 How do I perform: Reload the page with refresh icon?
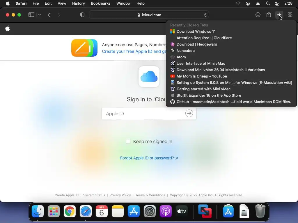pyautogui.click(x=205, y=15)
